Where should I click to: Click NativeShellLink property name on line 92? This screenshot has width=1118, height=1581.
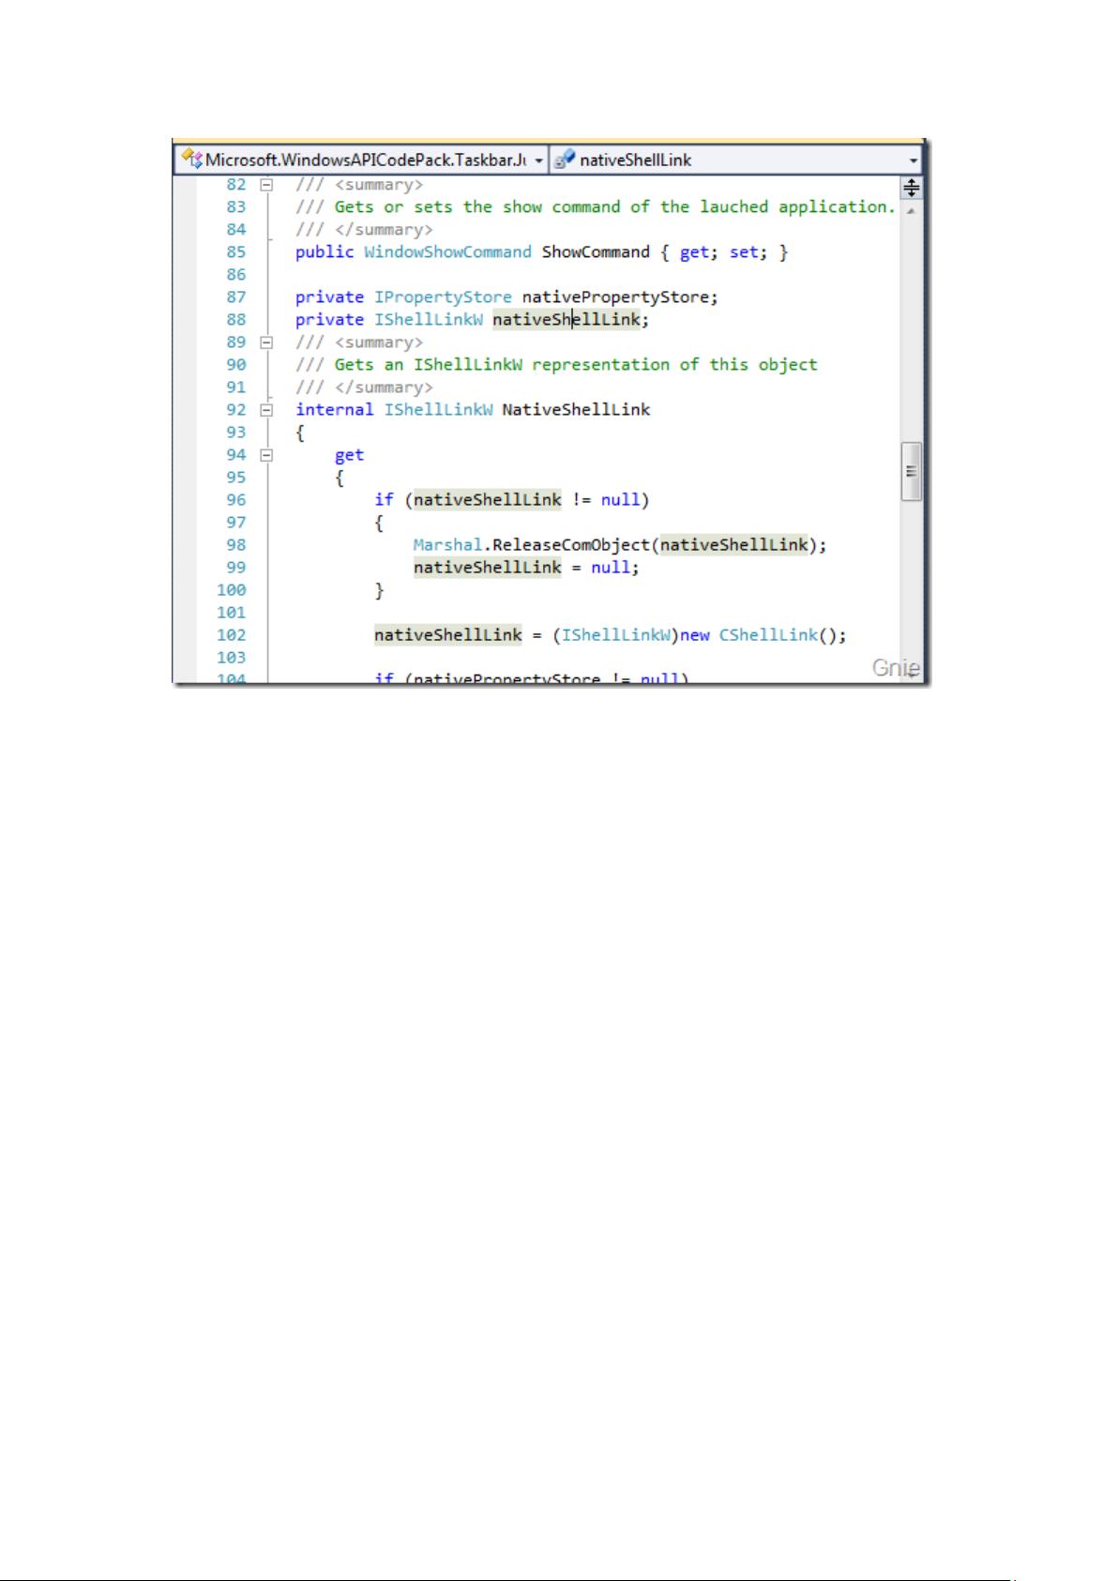[x=576, y=410]
